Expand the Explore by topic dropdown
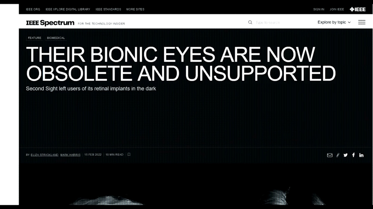Screen dimensions: 373x209 click(334, 22)
